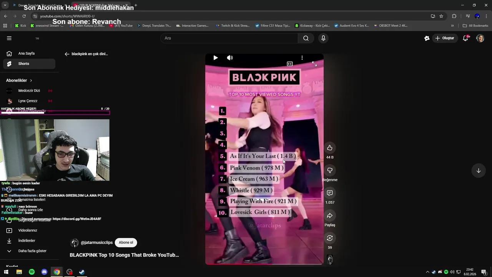Focus the Ara search field
This screenshot has width=492, height=277.
pyautogui.click(x=229, y=38)
